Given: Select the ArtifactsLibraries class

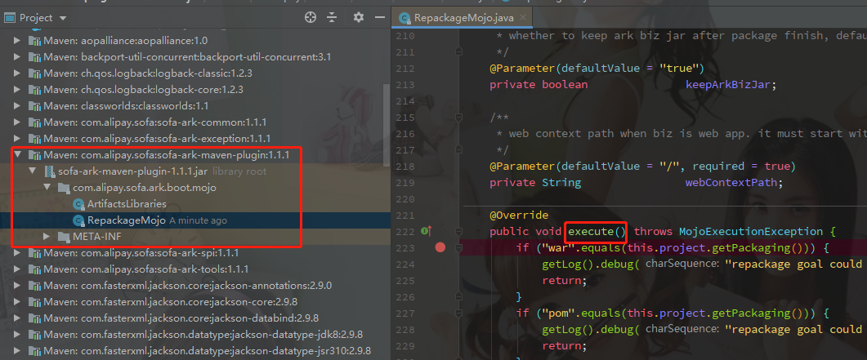Looking at the screenshot, I should point(127,204).
